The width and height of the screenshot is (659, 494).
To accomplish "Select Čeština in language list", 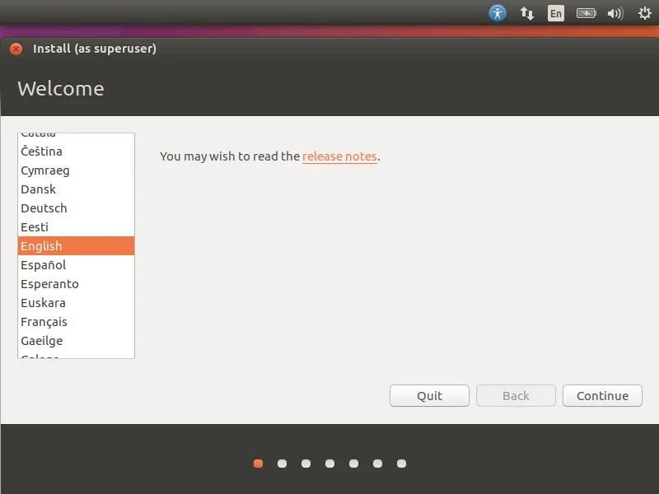I will click(76, 151).
